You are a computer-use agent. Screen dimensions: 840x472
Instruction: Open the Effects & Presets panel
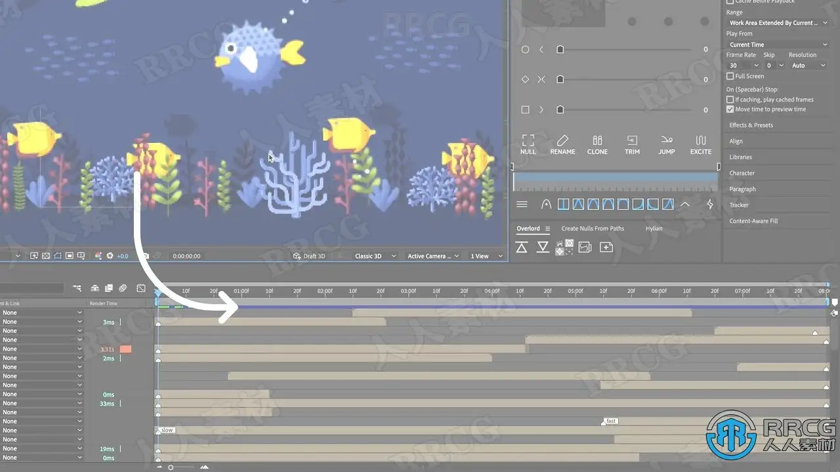[751, 125]
